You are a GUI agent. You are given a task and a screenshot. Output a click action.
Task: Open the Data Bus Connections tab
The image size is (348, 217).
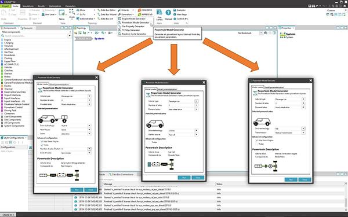click(121, 175)
